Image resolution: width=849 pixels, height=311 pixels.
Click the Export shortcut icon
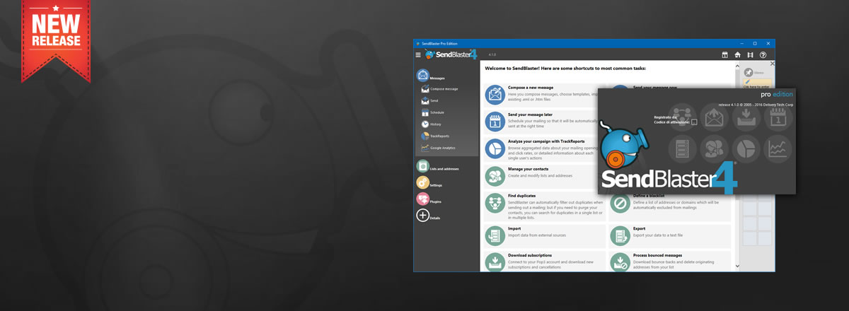click(x=620, y=235)
